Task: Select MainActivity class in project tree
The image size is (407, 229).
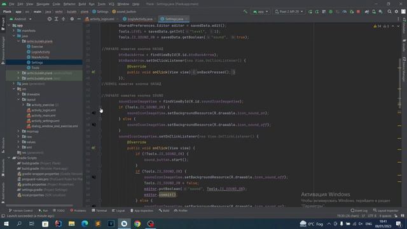Action: click(x=40, y=57)
